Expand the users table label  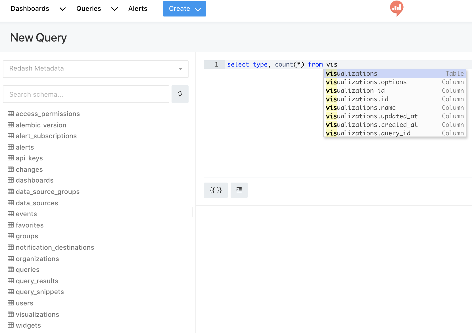pyautogui.click(x=24, y=303)
